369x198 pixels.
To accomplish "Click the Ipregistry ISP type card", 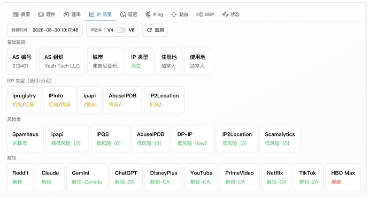I will coord(24,100).
